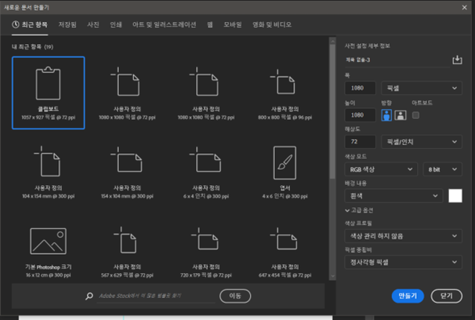Image resolution: width=475 pixels, height=320 pixels.
Task: Select the 클립보드 clipboard preset
Action: 48,93
